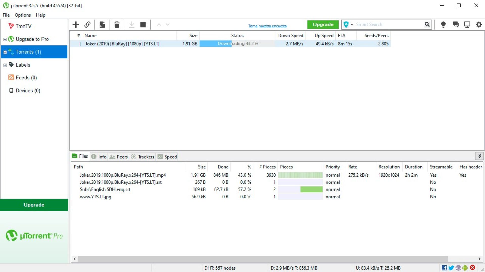
Task: Expand the Torrents sidebar entry
Action: point(5,52)
